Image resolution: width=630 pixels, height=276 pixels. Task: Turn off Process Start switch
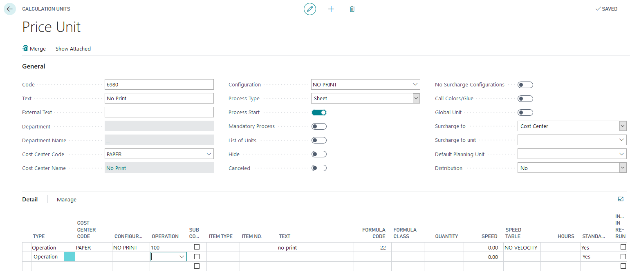(x=319, y=113)
